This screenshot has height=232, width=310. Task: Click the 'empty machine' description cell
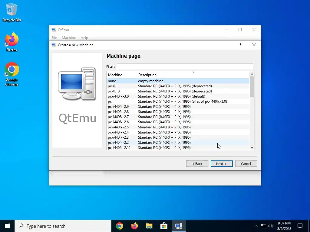[150, 81]
